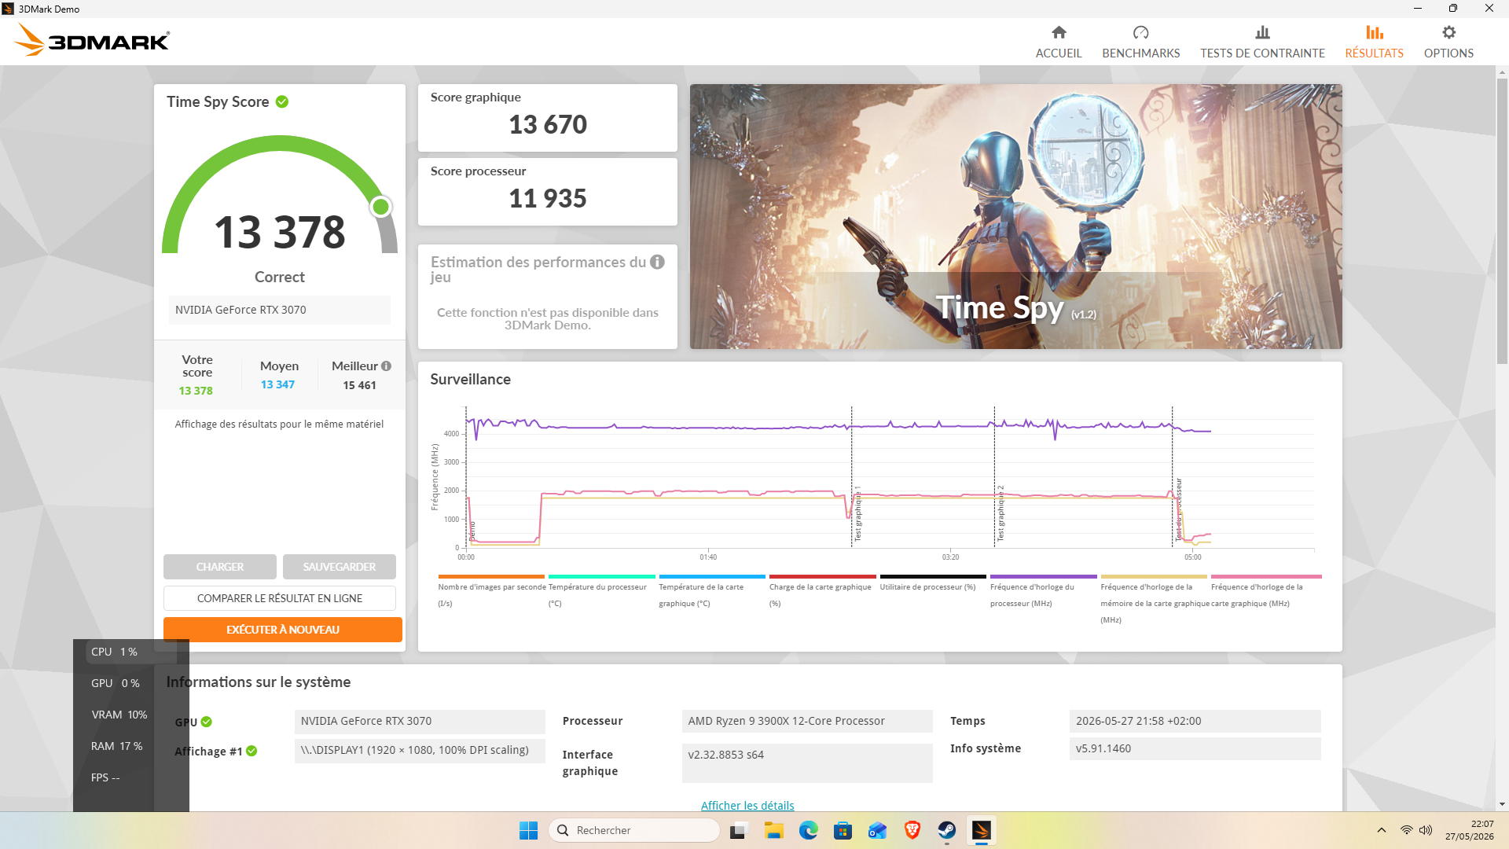
Task: Click the AMD Ryzen 9 3900X processor field
Action: coord(807,721)
